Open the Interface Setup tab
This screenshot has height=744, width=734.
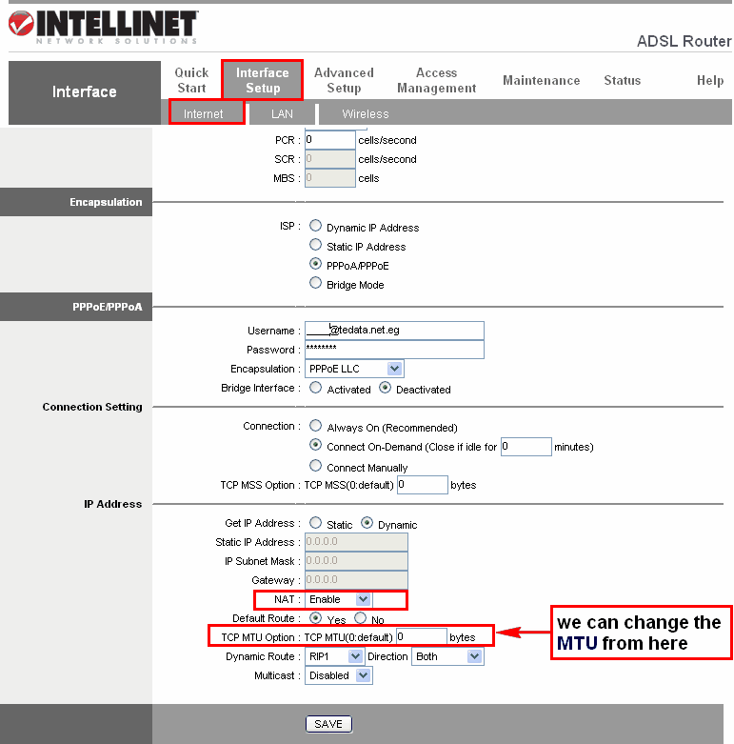(x=262, y=80)
